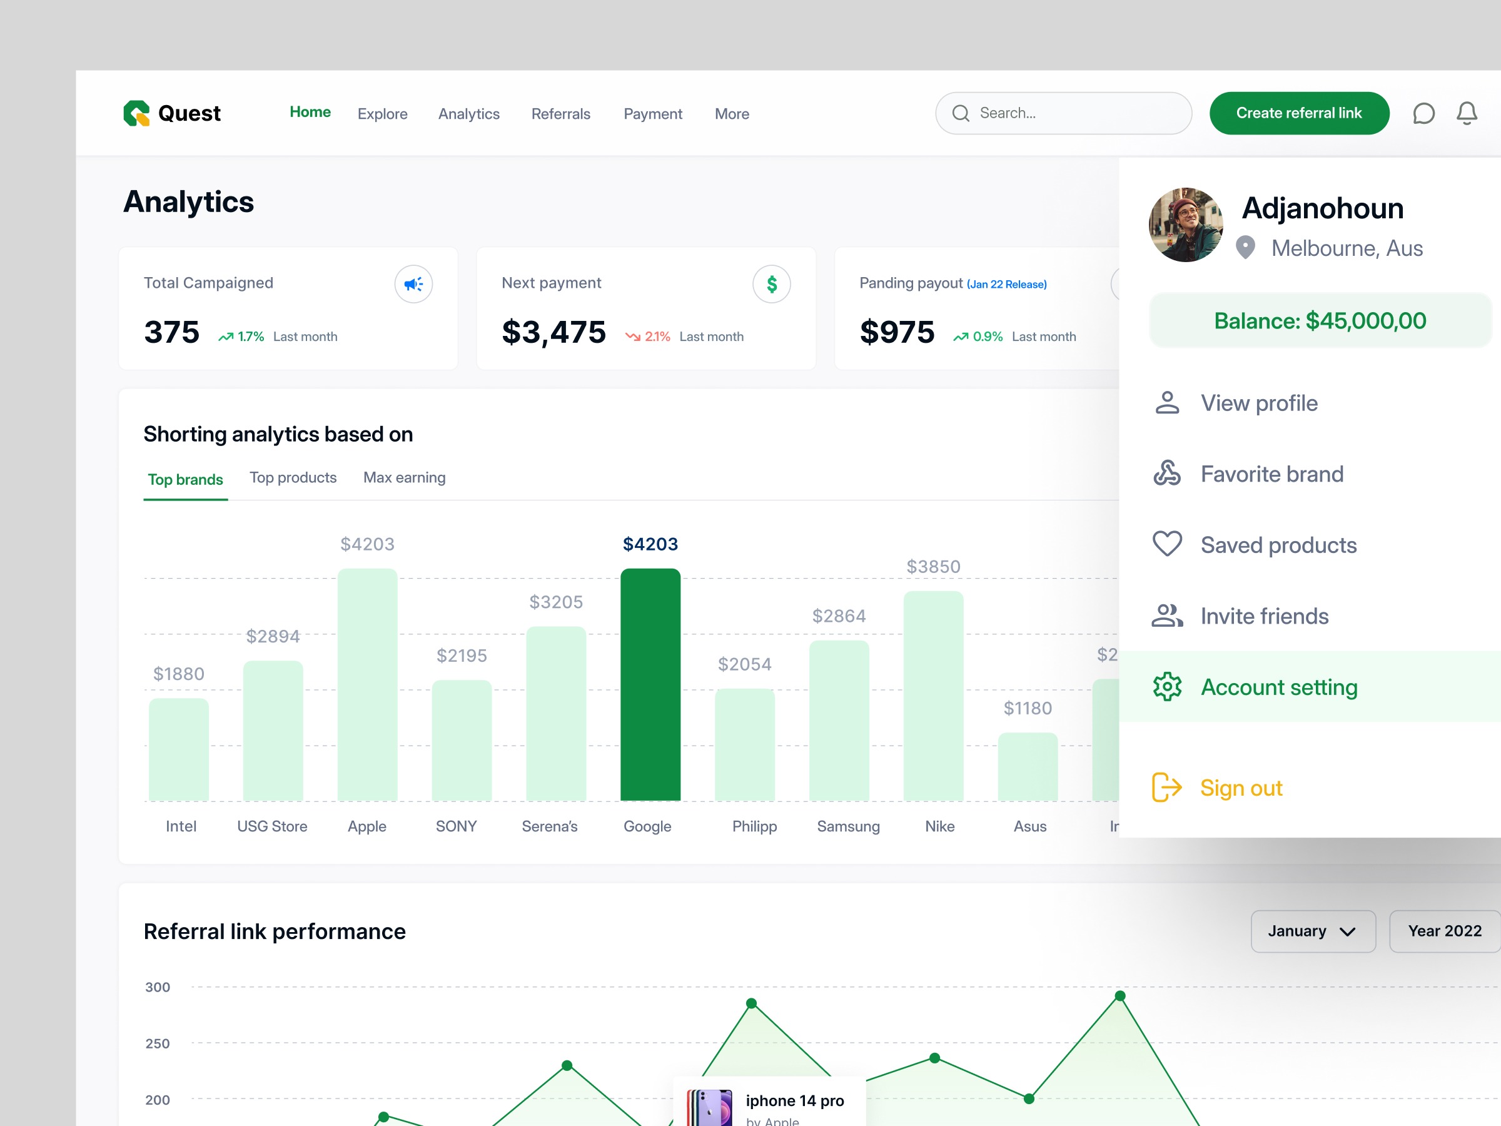Viewport: 1501px width, 1126px height.
Task: Click into the Search field
Action: point(1063,113)
